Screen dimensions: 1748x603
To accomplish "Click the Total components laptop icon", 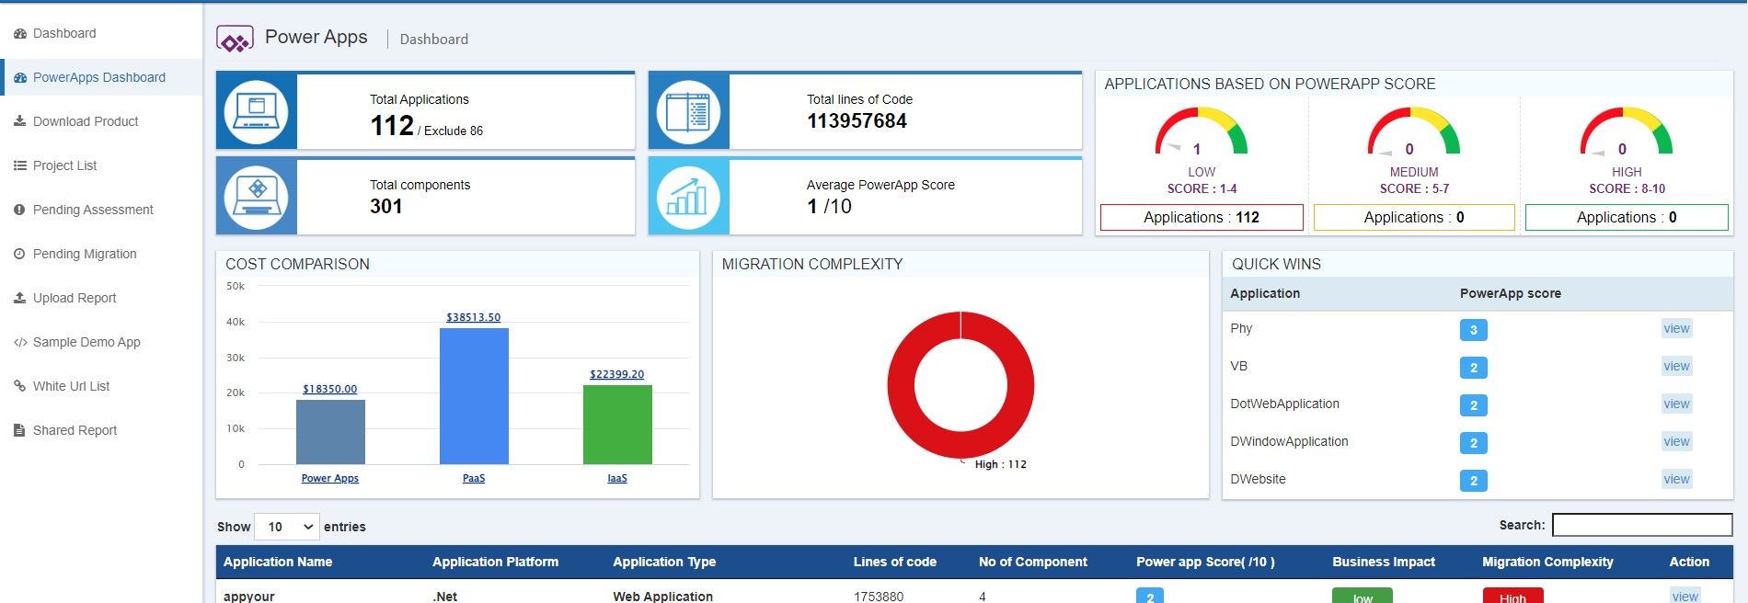I will [256, 197].
